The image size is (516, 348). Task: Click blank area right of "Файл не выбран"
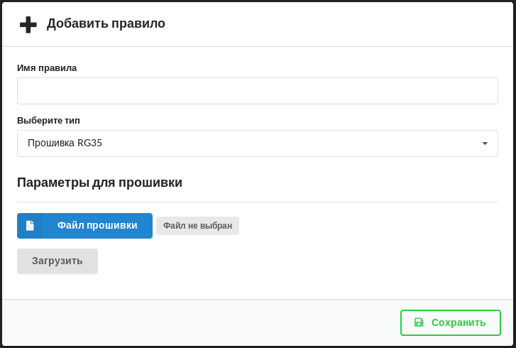[369, 226]
